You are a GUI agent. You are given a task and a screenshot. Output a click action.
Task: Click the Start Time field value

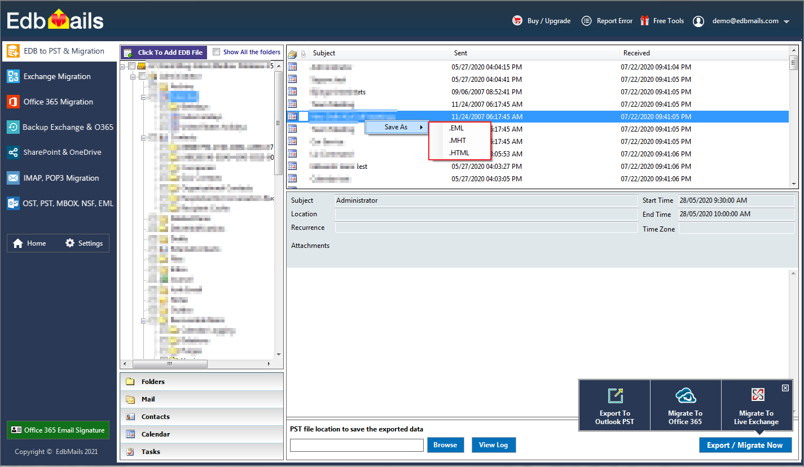point(736,200)
